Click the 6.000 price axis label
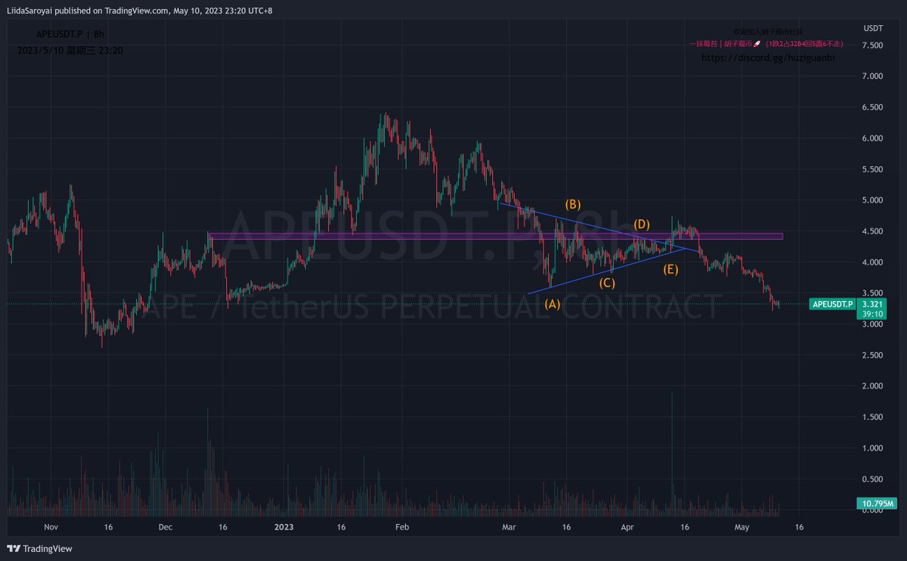Screen dimensions: 907x561 point(871,138)
